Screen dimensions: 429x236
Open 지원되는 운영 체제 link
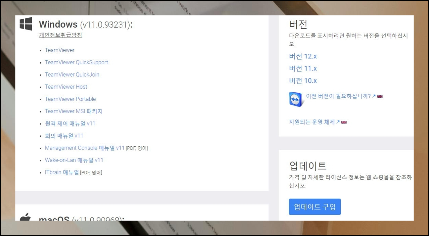click(312, 122)
